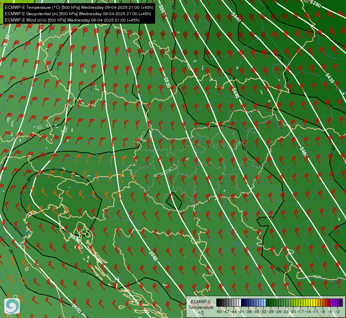The image size is (346, 318).
Task: Click the dark purple swatch at the legend's -2 end
Action: (342, 302)
